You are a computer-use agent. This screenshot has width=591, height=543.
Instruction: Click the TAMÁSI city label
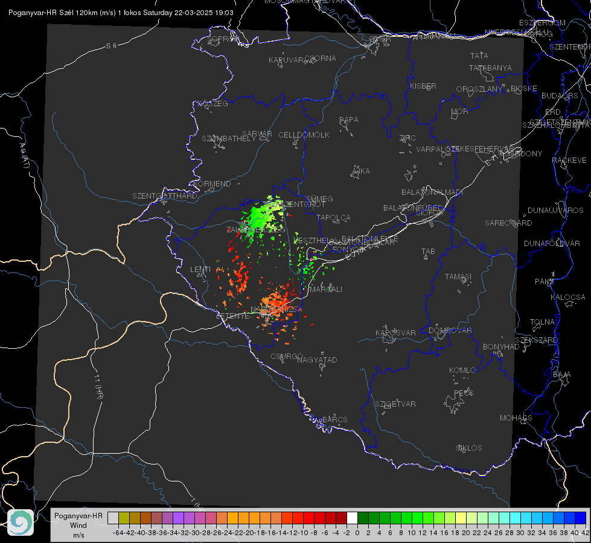click(458, 277)
